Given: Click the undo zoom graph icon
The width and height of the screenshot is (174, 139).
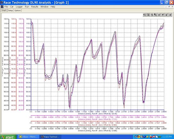Looking at the screenshot, I should [x=145, y=15].
